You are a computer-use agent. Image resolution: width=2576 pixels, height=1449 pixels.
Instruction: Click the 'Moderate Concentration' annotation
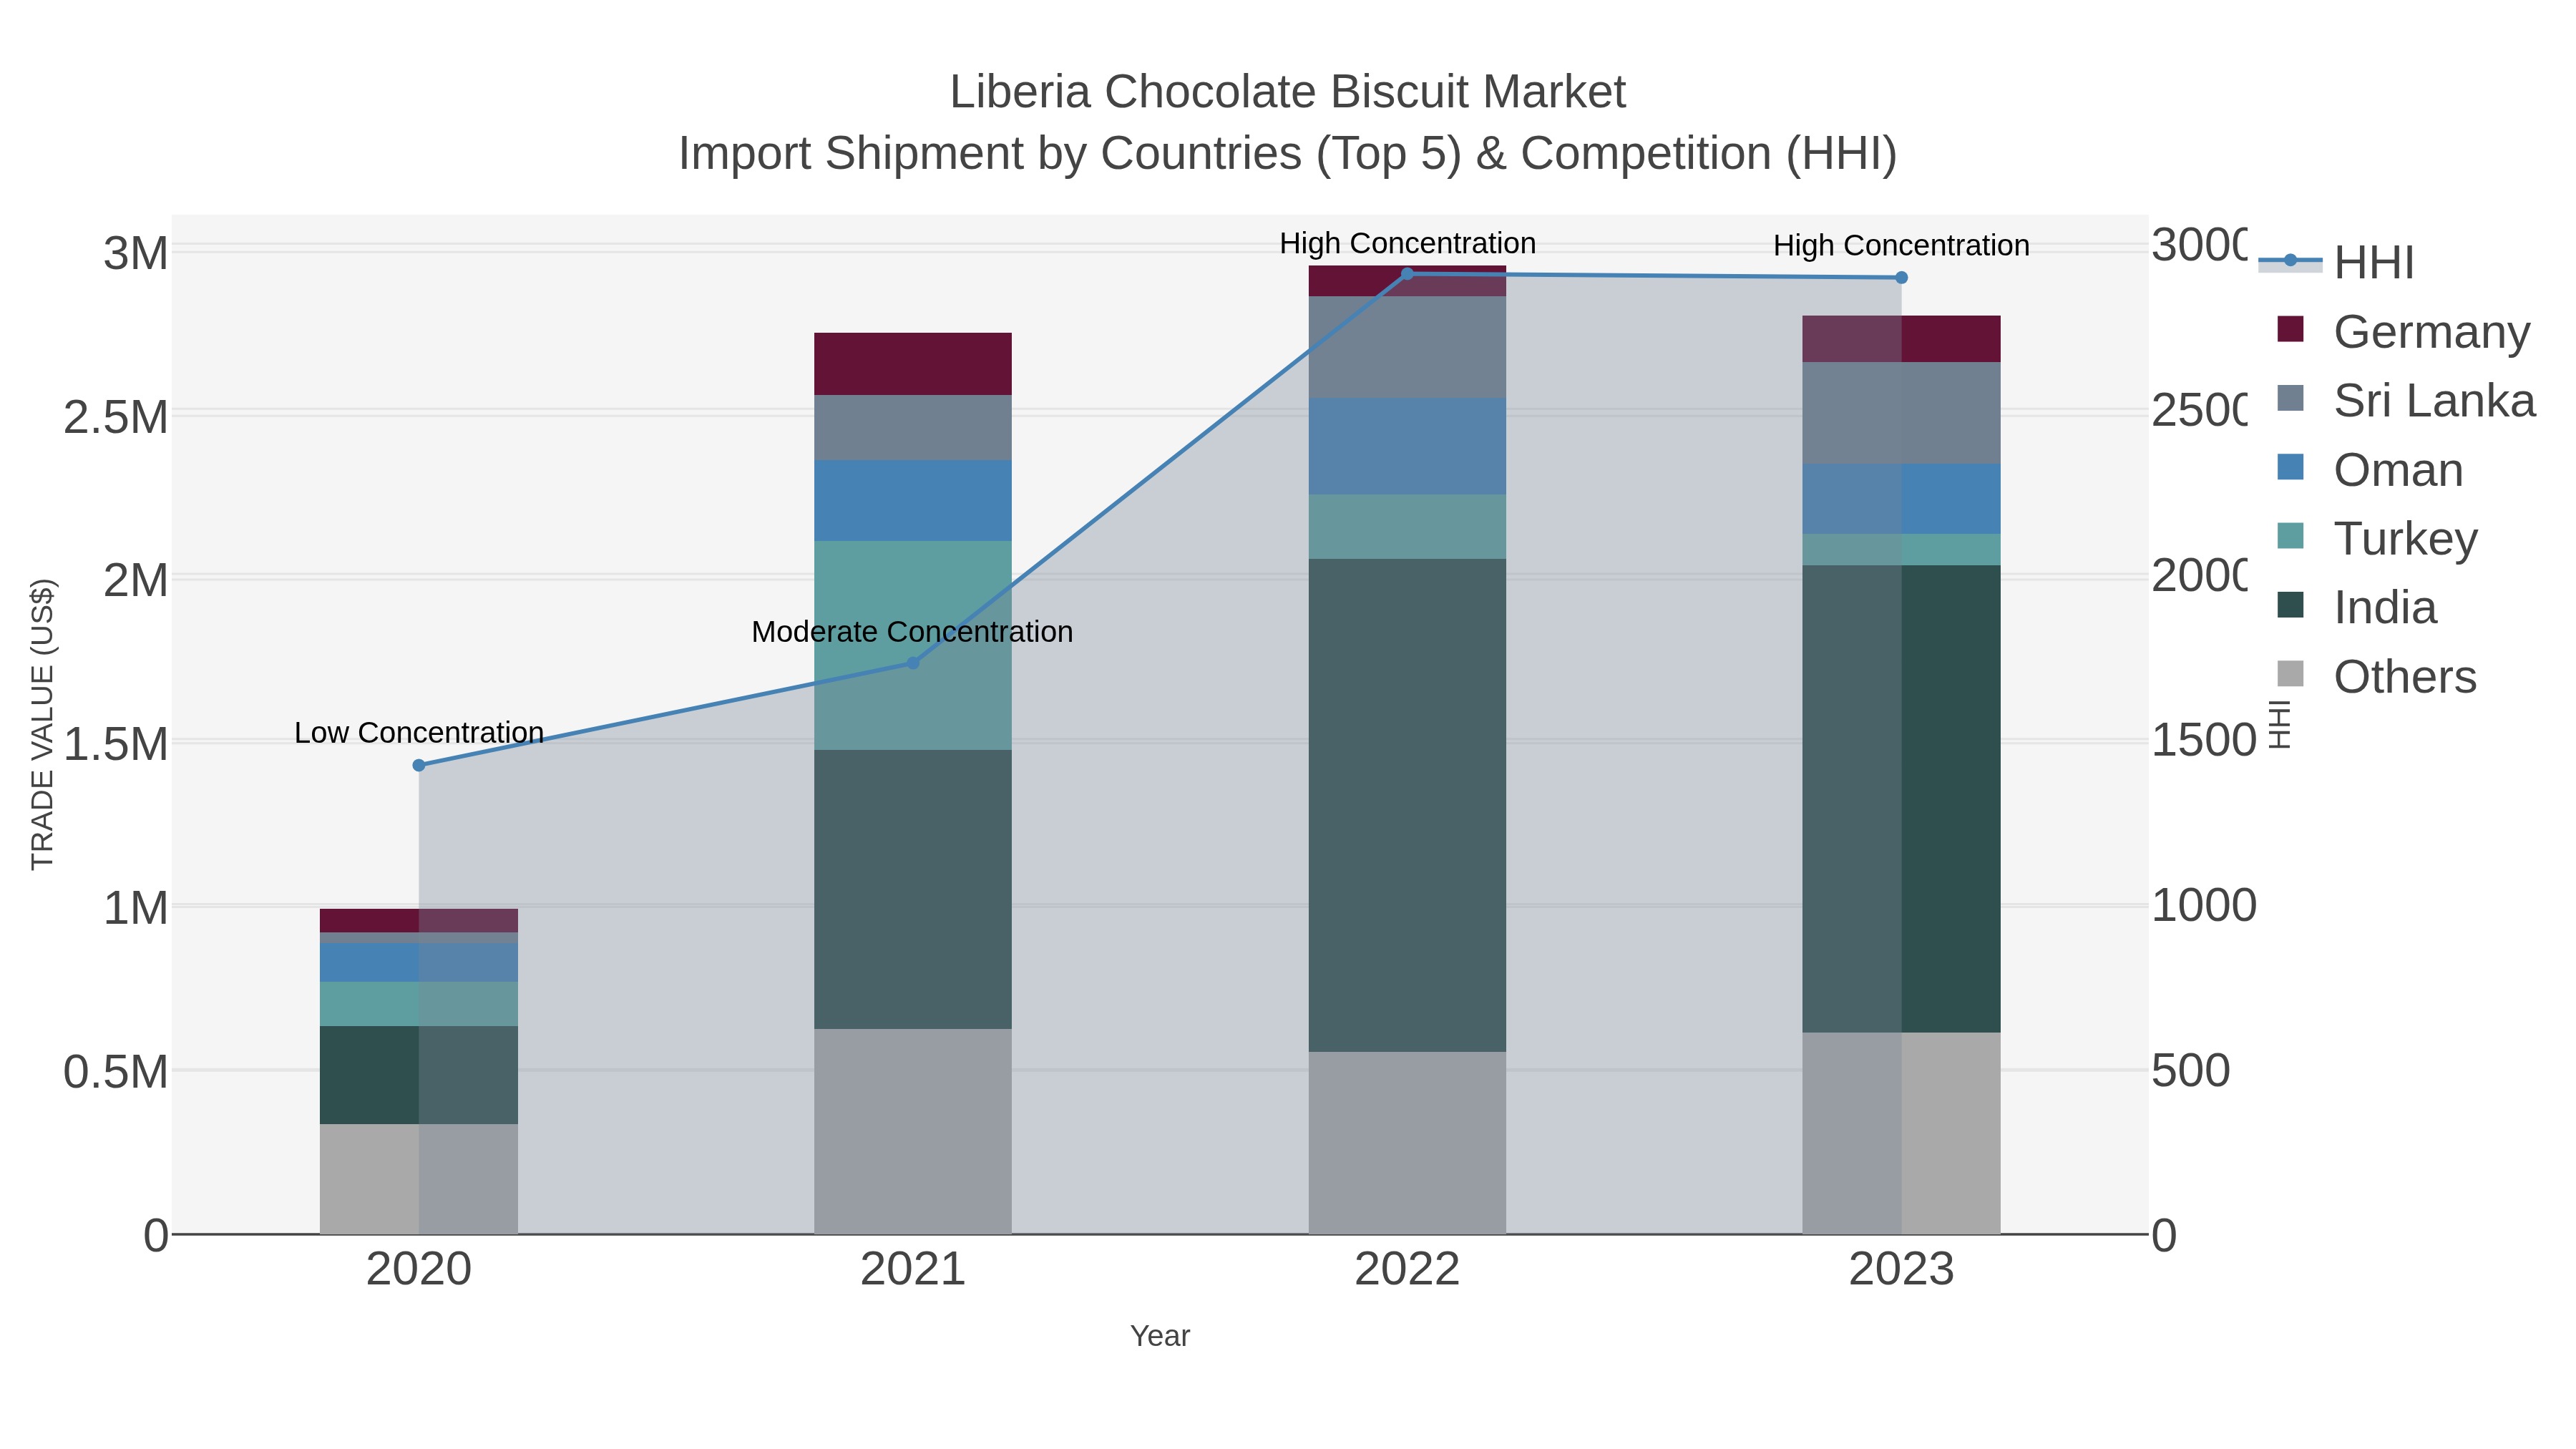(x=912, y=632)
